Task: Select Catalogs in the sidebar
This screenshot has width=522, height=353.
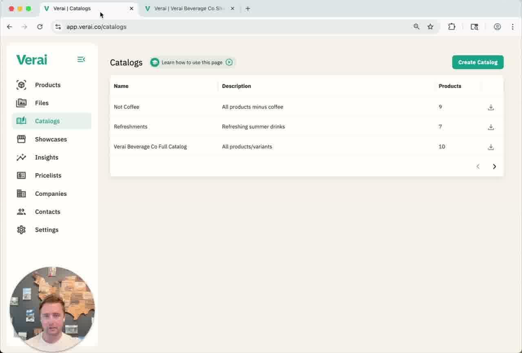Action: point(52,121)
